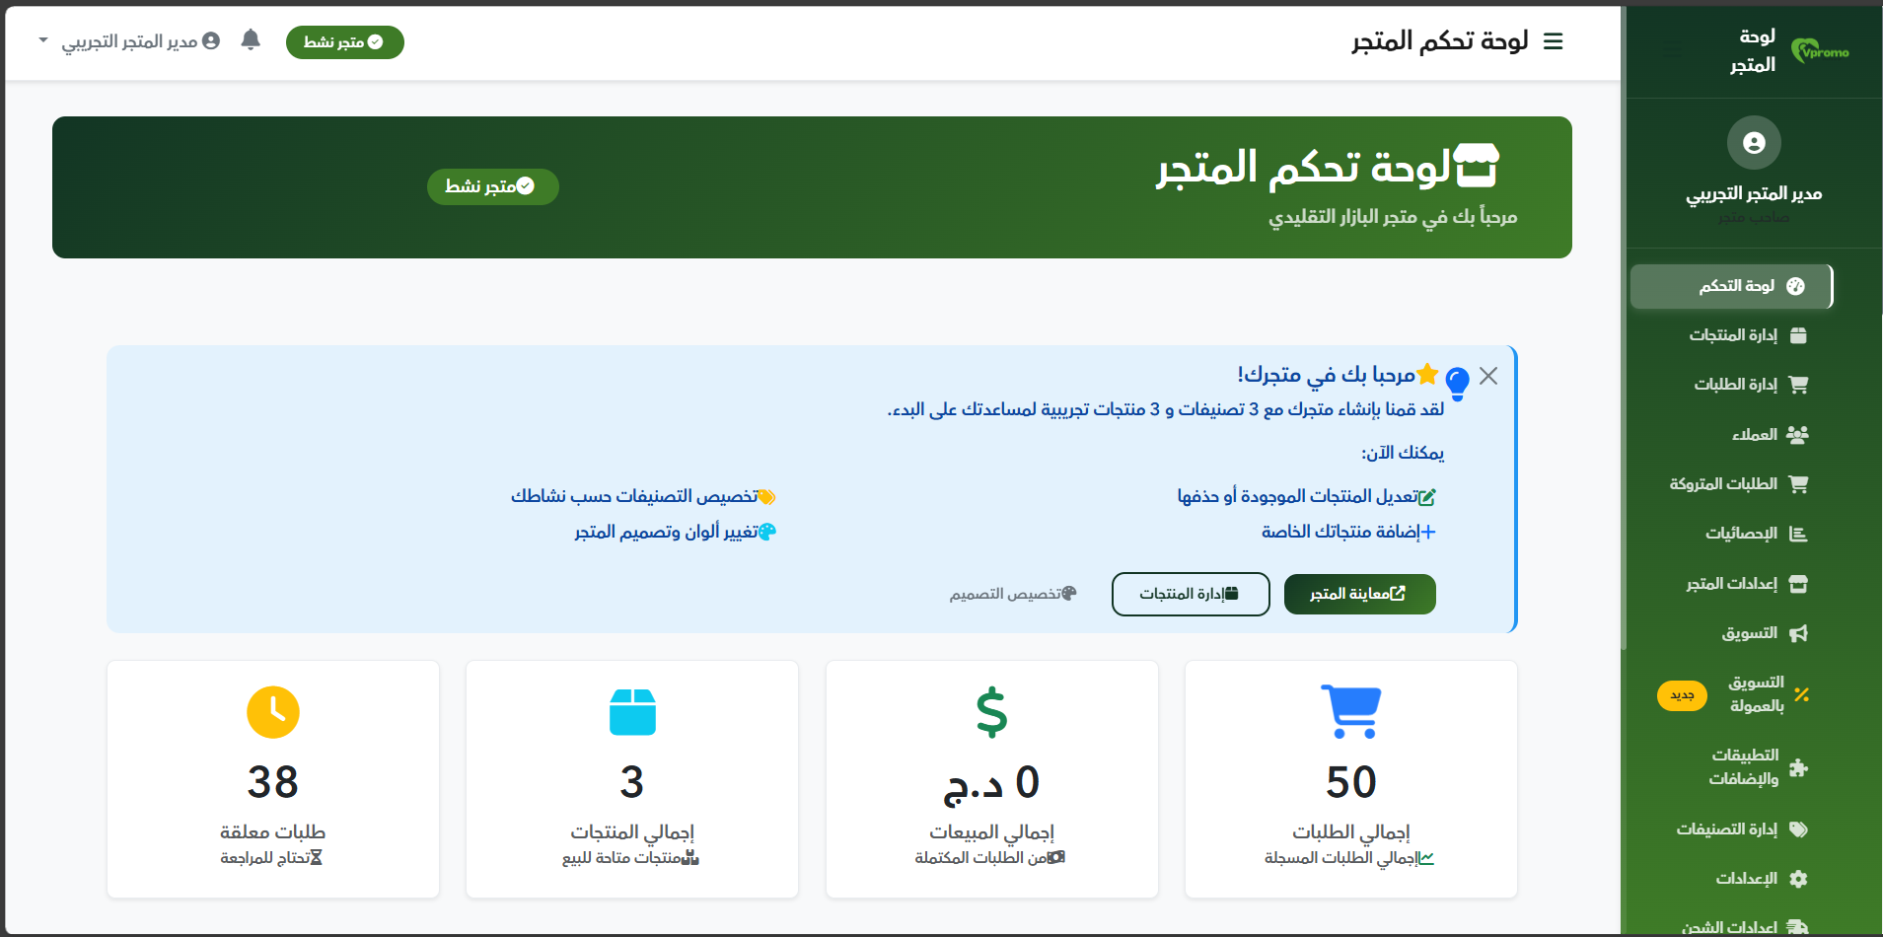Open الإعدادات via the gear icon
Viewport: 1883px width, 937px height.
1799,879
